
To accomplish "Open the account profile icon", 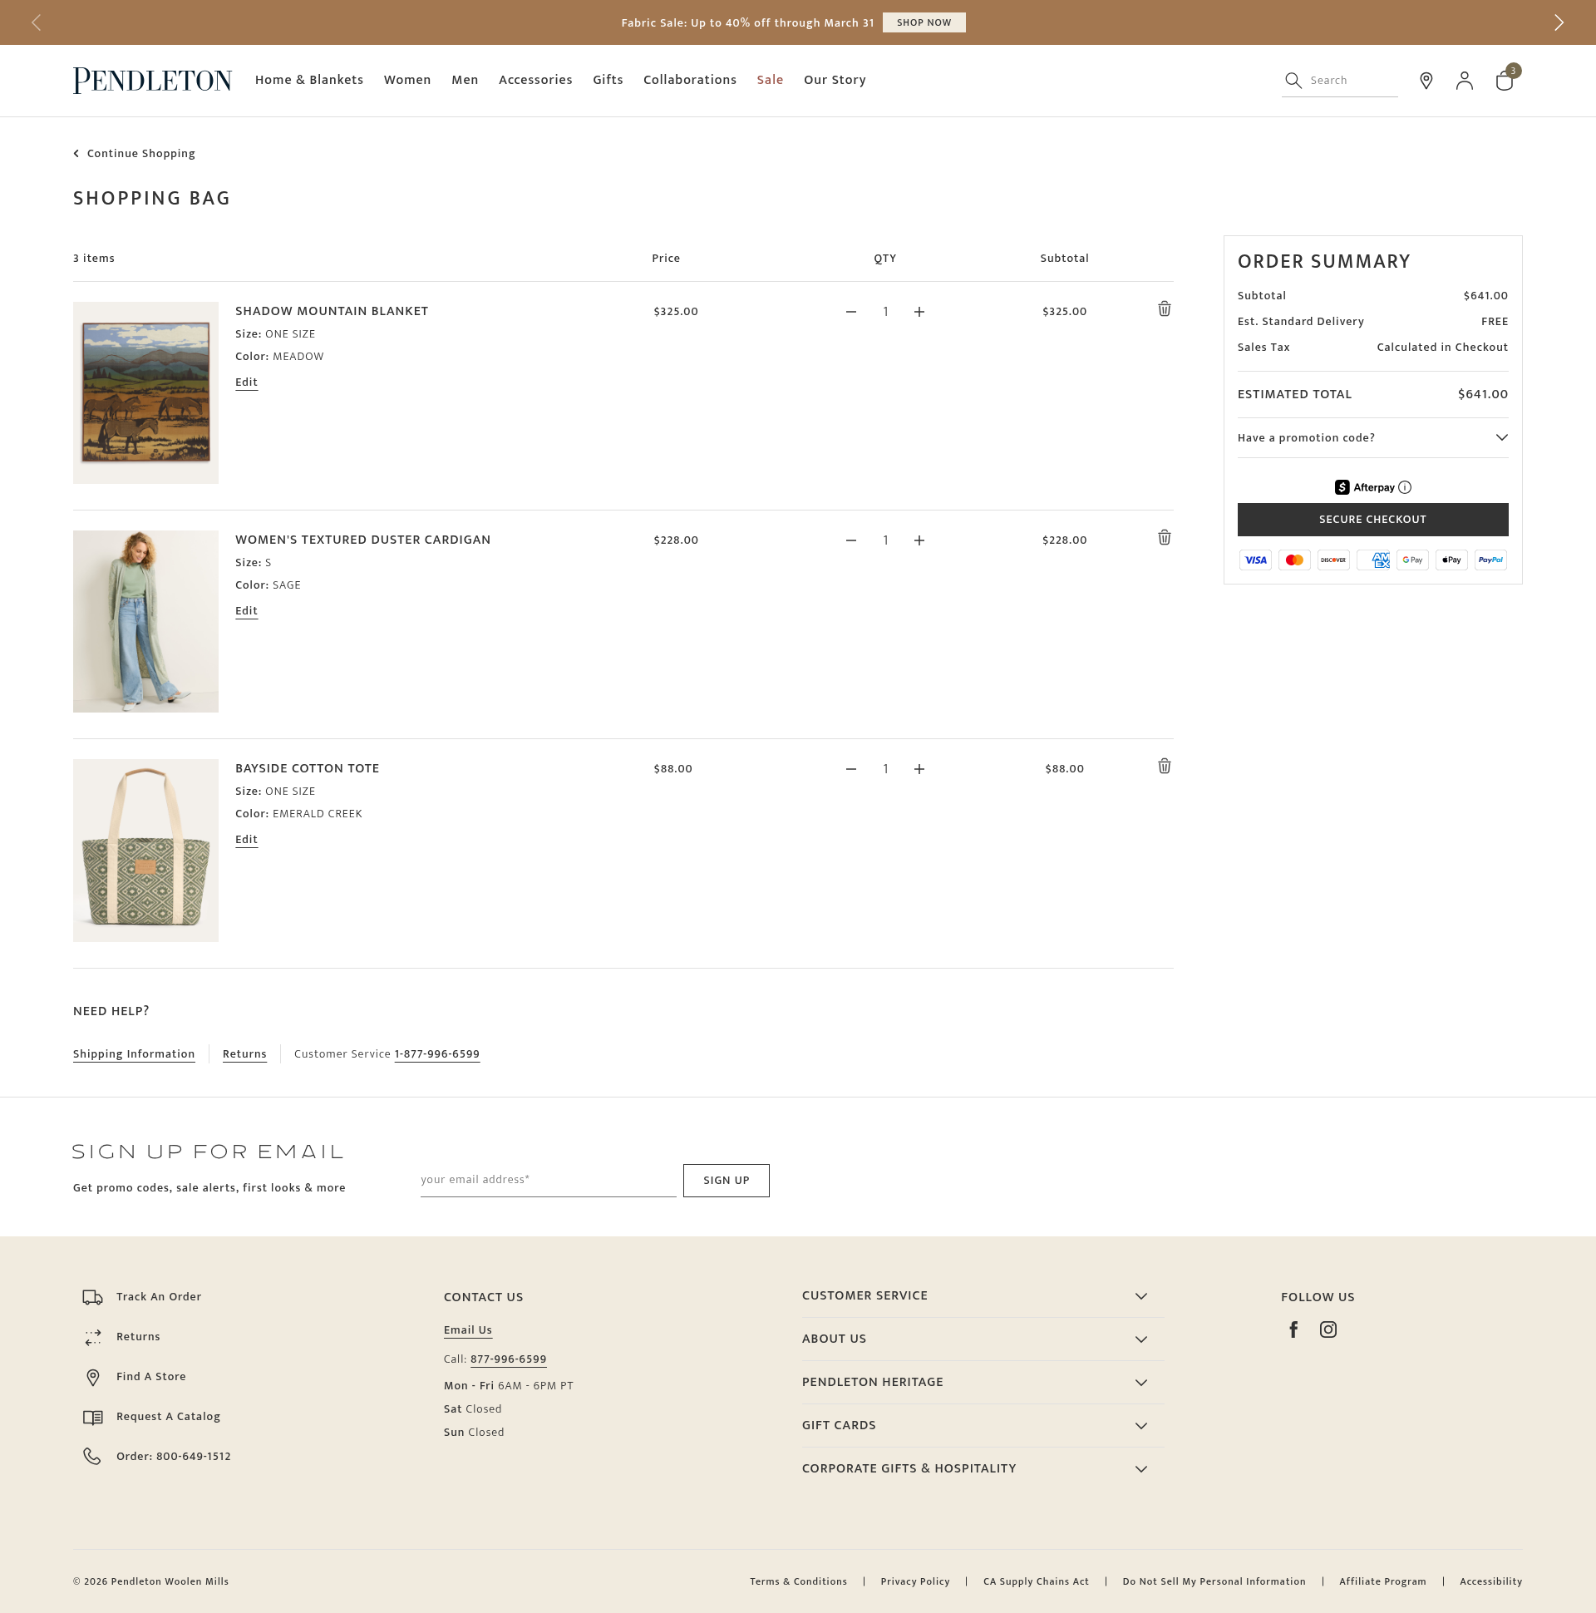I will 1464,80.
